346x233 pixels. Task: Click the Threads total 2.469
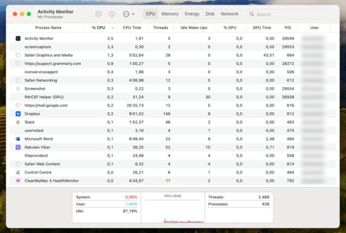click(264, 197)
